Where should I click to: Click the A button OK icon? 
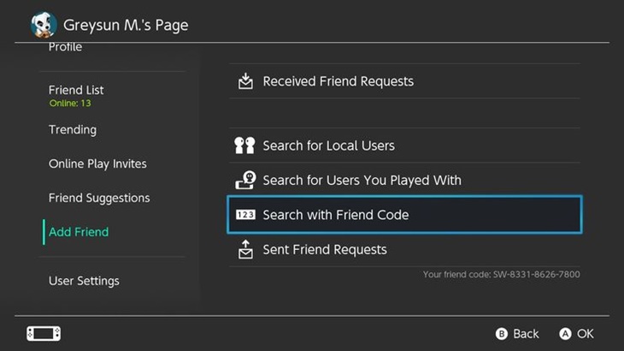point(565,334)
